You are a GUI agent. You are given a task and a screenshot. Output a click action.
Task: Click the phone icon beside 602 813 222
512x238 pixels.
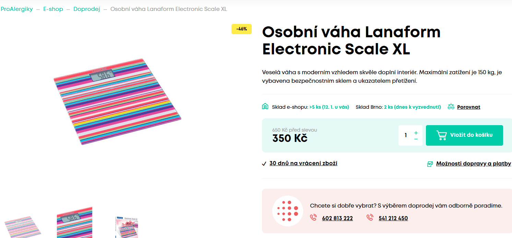[313, 218]
